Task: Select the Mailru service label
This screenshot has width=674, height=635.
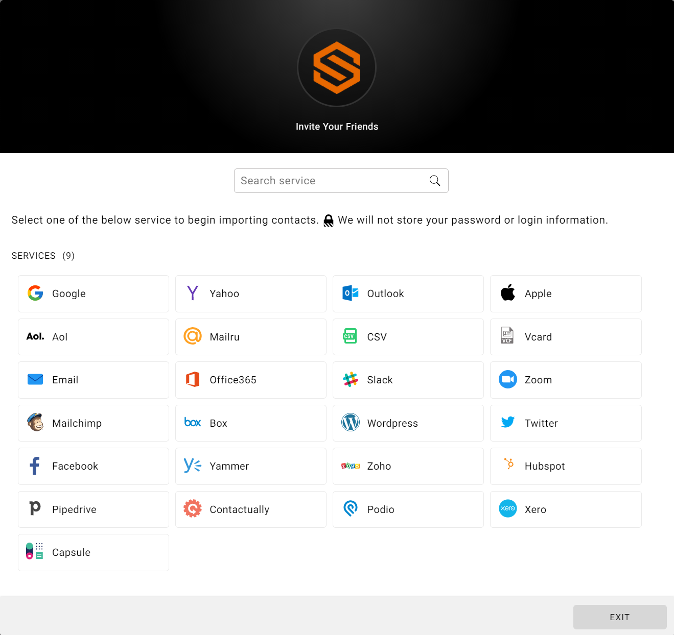Action: coord(224,337)
